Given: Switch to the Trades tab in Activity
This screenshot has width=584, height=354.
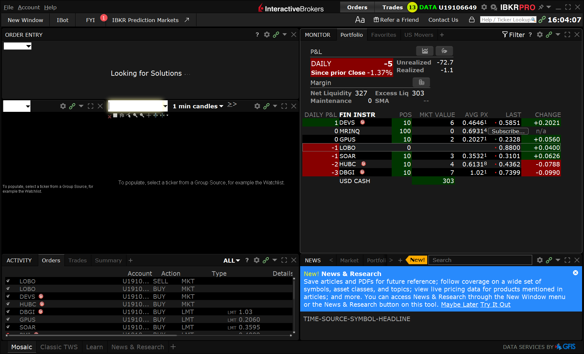Looking at the screenshot, I should [77, 260].
